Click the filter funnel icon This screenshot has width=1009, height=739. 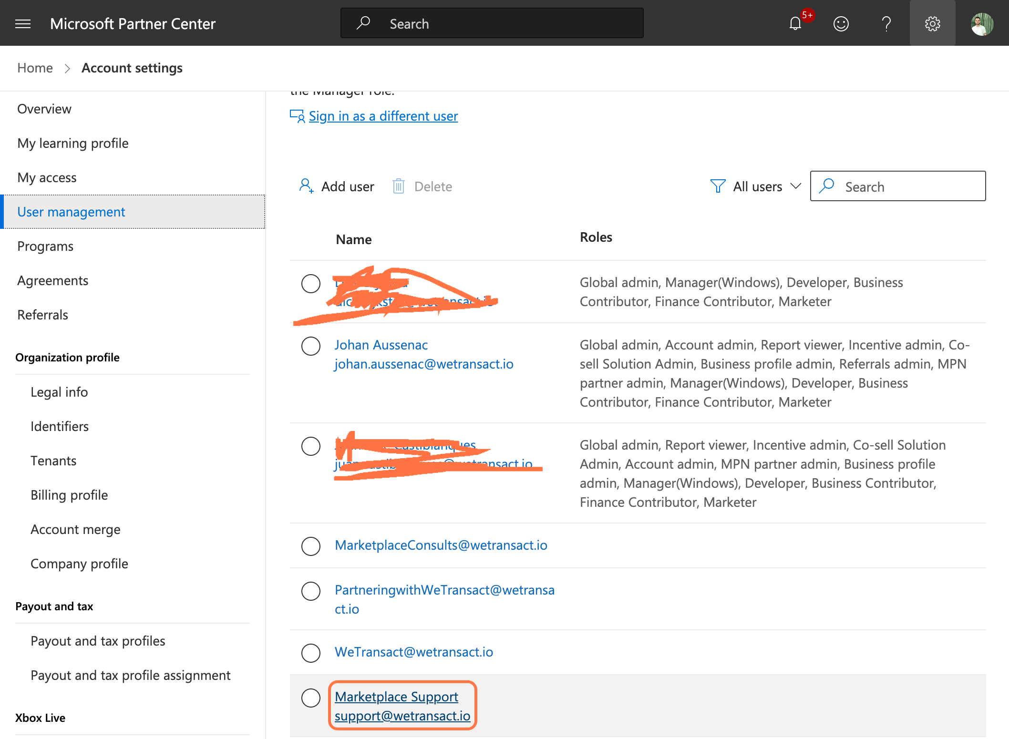pos(718,186)
